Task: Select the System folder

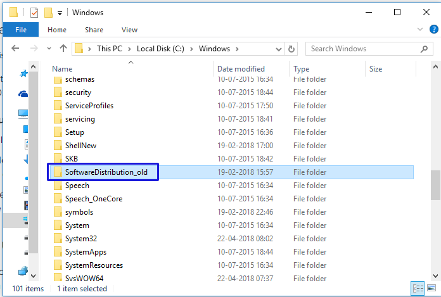Action: click(231, 225)
